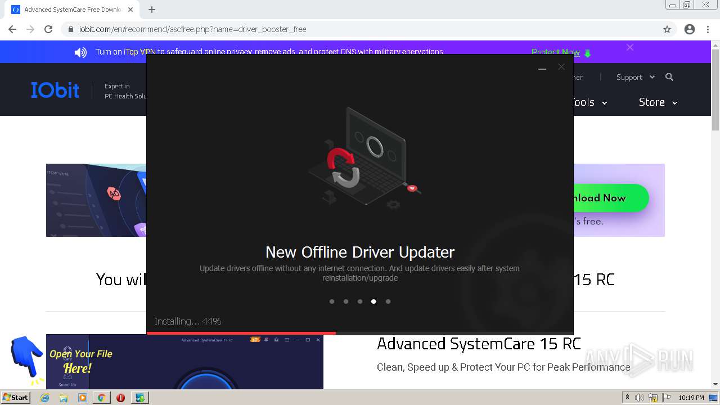Click the Advanced SystemCare 15 RC heading
Screen dimensions: 720x405
pyautogui.click(x=479, y=344)
